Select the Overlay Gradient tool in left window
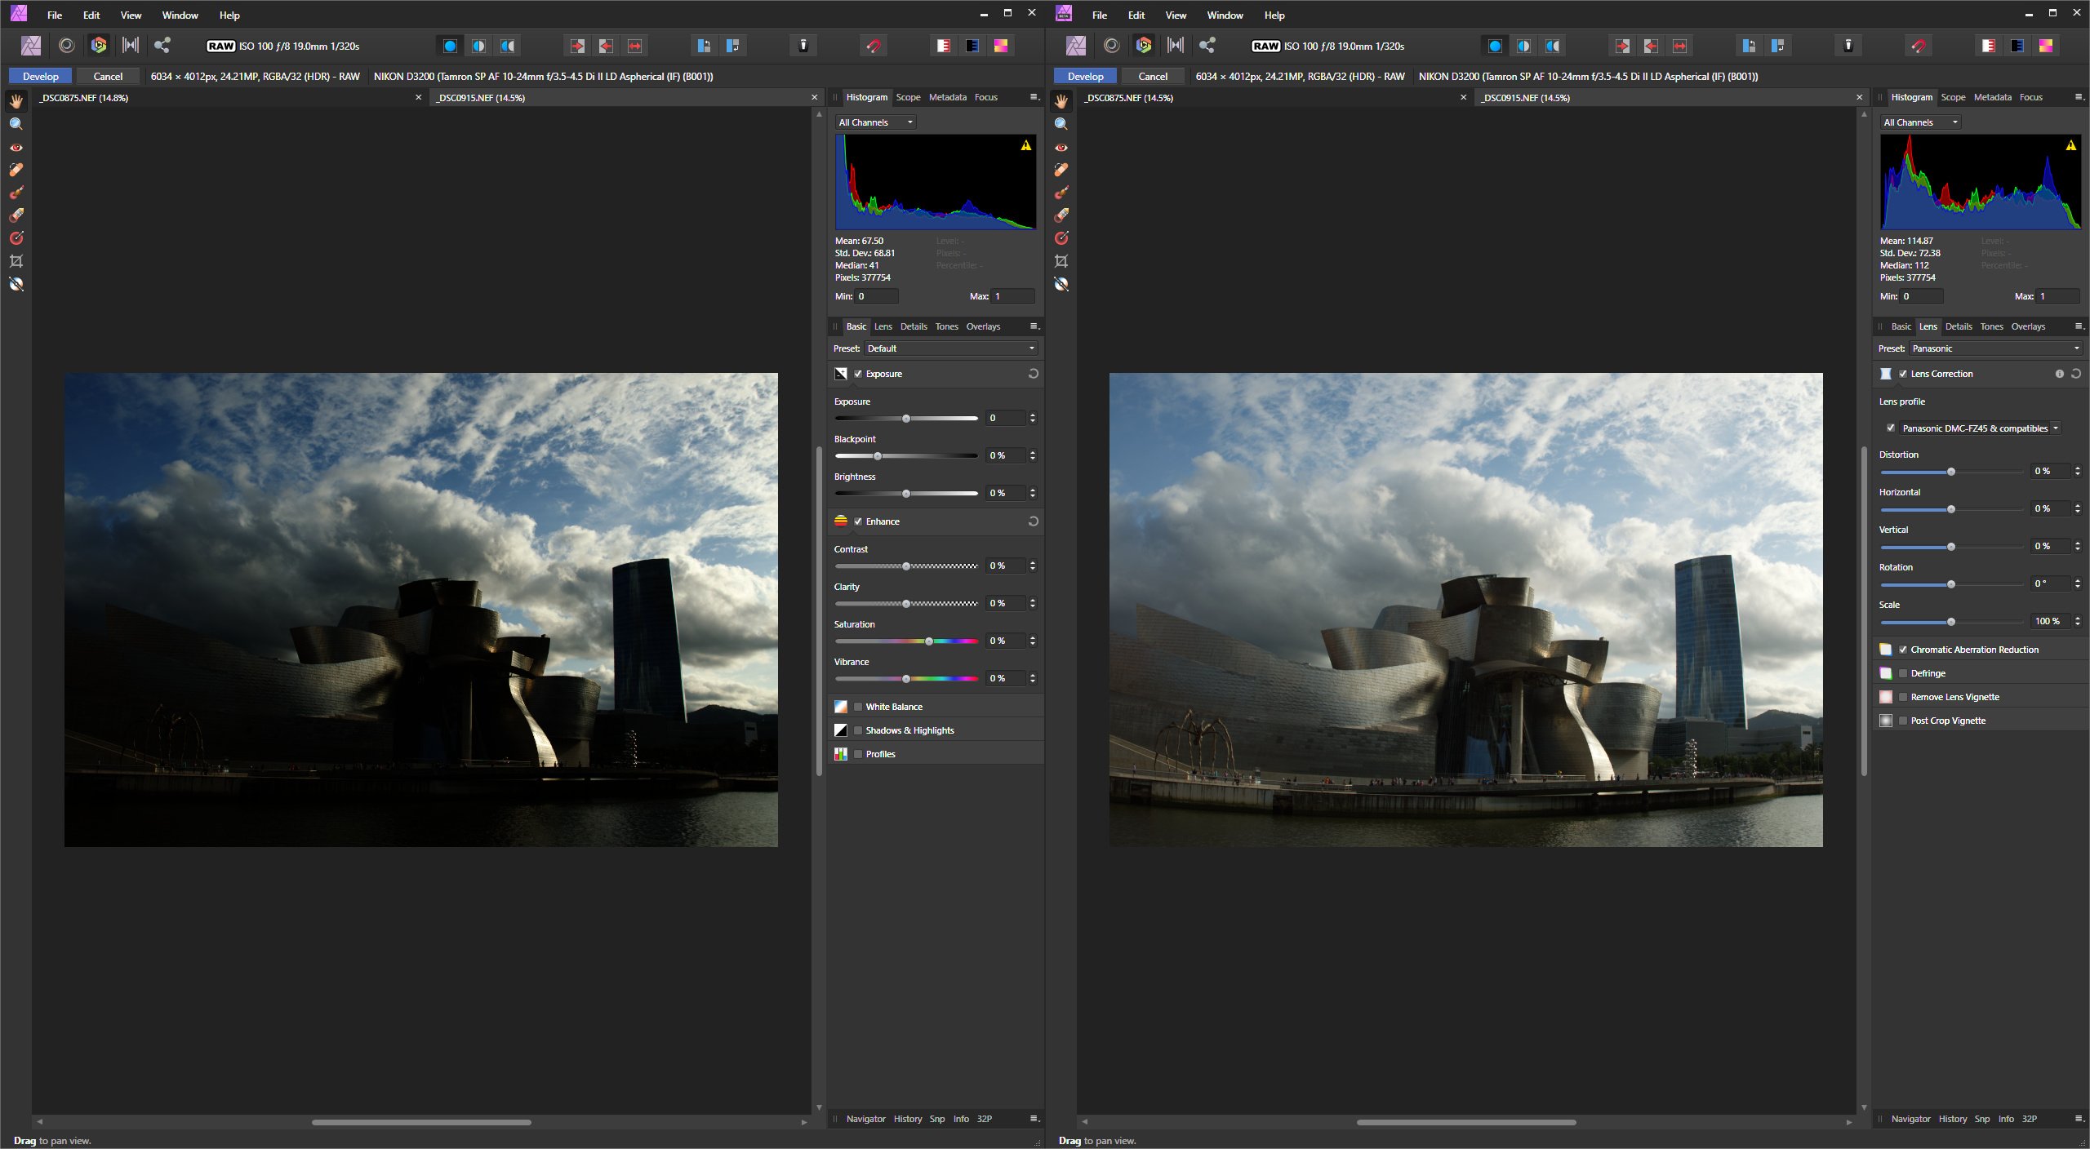Image resolution: width=2090 pixels, height=1149 pixels. 16,238
